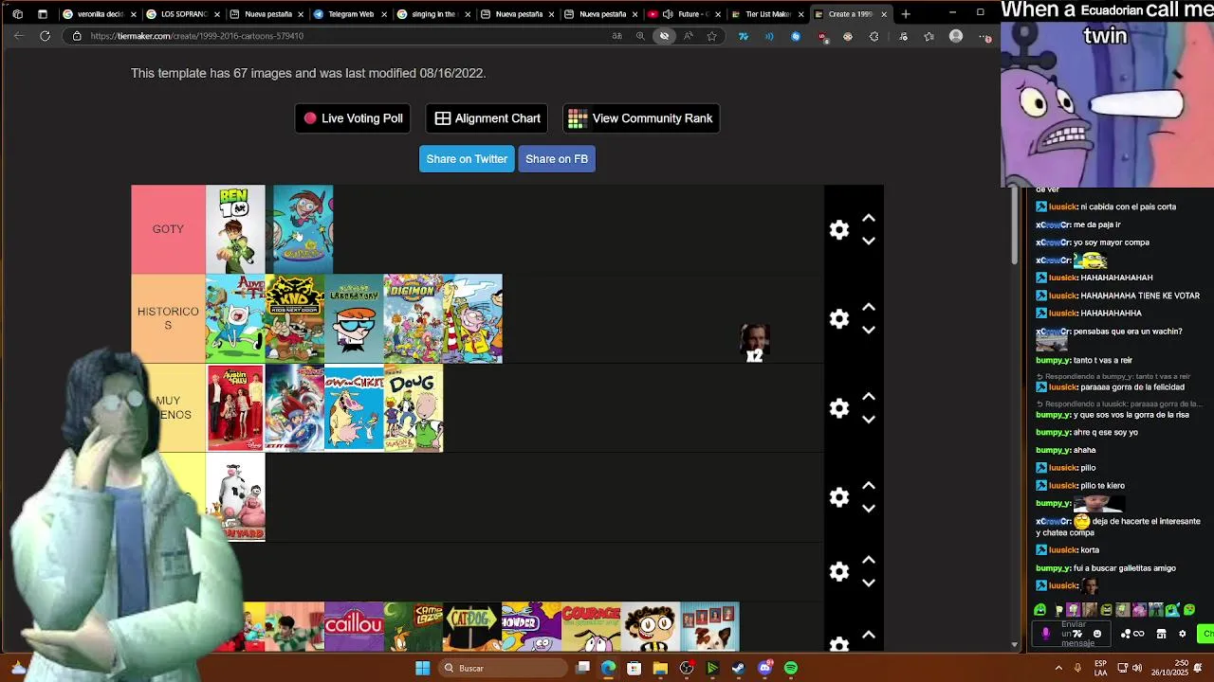Go back to previous page
The width and height of the screenshot is (1214, 682).
click(19, 36)
